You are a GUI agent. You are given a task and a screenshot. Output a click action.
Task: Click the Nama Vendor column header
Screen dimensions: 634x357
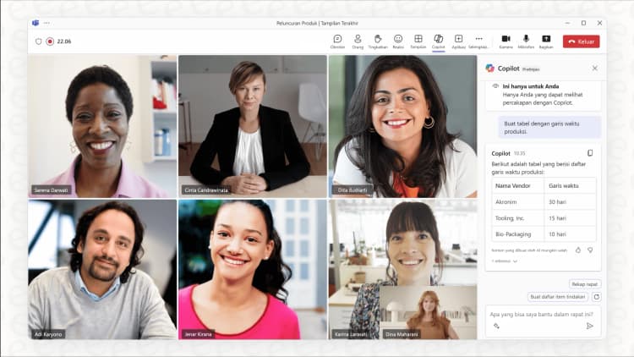coord(518,185)
